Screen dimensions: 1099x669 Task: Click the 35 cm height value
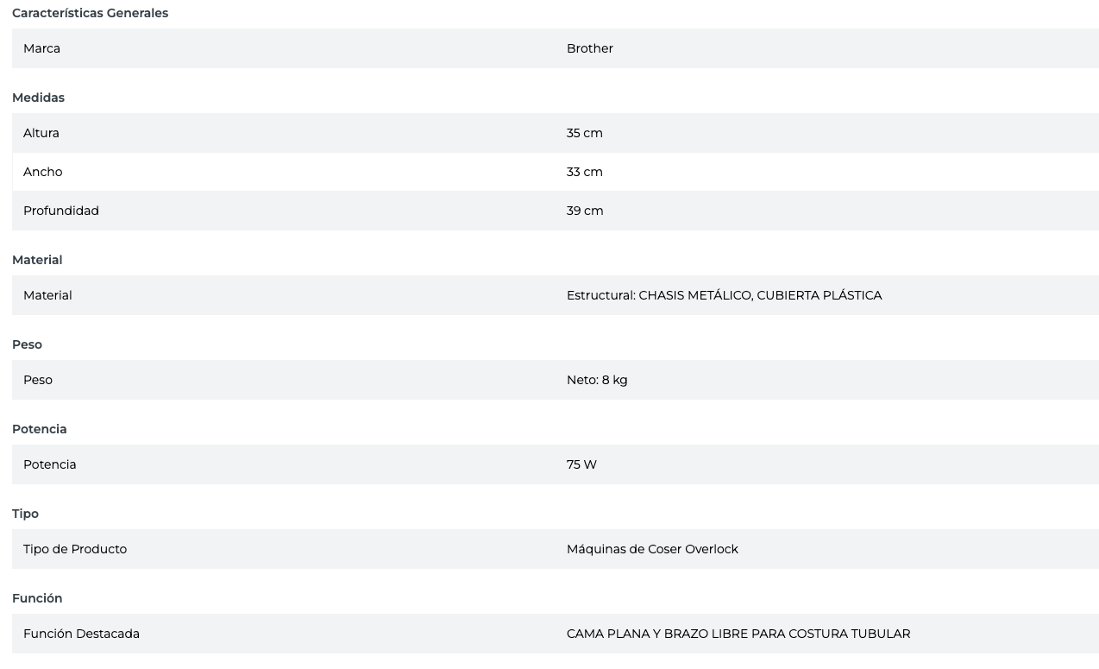click(585, 133)
